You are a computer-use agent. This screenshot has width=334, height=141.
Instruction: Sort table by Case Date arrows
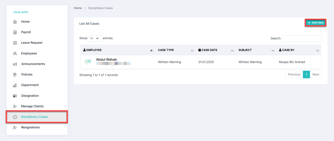[x=232, y=50]
